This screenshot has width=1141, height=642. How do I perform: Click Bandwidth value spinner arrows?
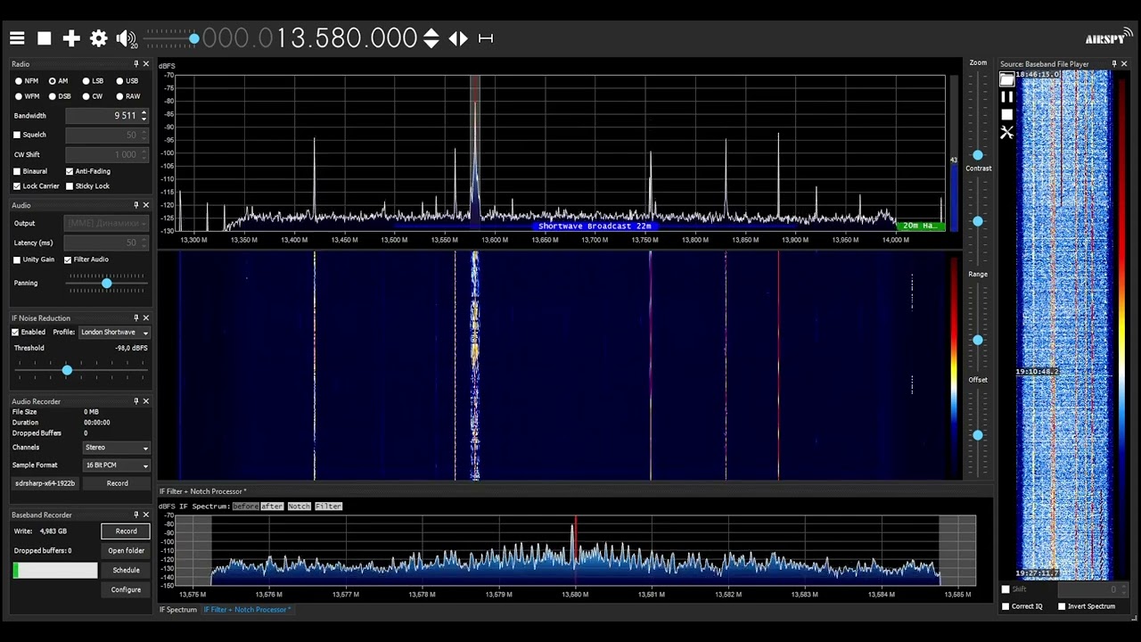click(144, 116)
